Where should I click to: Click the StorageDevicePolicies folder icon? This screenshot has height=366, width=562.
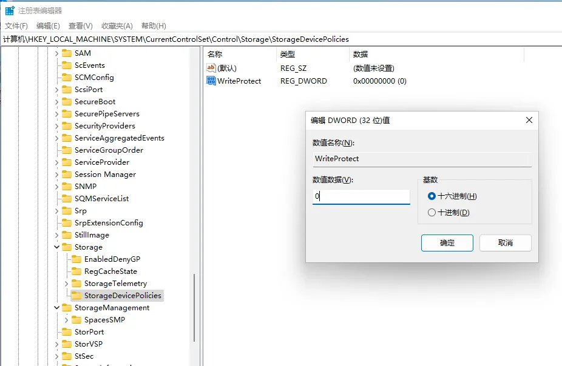tap(77, 295)
